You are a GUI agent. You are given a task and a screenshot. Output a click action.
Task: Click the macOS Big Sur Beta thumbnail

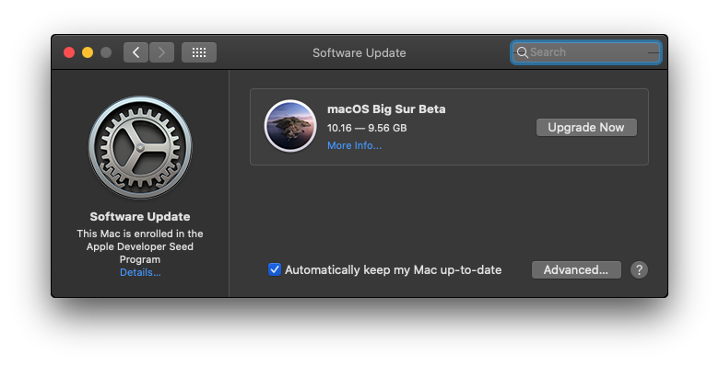pyautogui.click(x=290, y=126)
